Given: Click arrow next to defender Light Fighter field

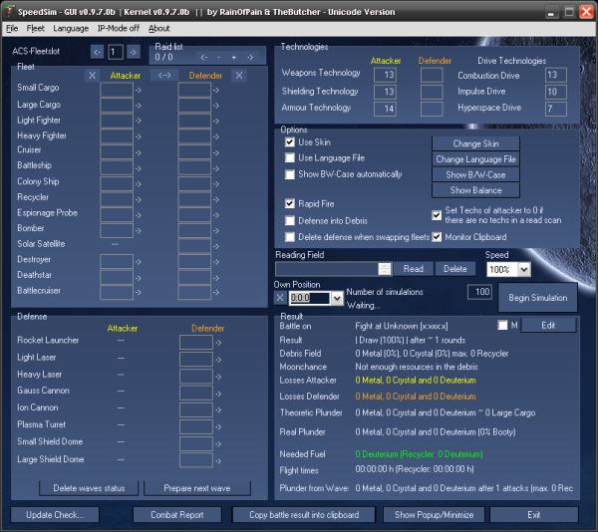Looking at the screenshot, I should 216,122.
